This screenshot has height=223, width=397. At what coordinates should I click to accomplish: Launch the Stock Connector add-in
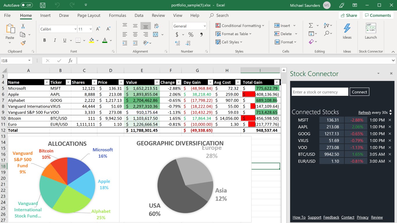pyautogui.click(x=371, y=31)
